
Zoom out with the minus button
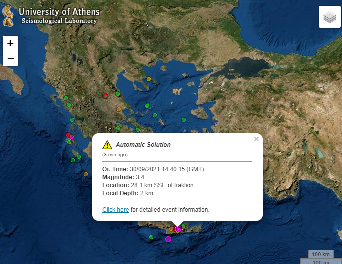[x=10, y=59]
